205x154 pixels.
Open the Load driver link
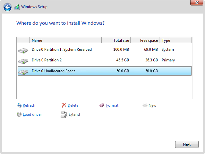point(32,114)
